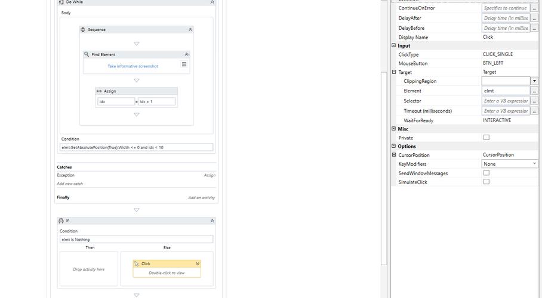
Task: Select the Exception catch row
Action: 136,175
